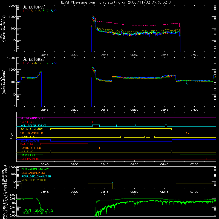Click FRONT SEGMENTS legend in livetime plot
The image size is (219, 219).
(x=38, y=210)
